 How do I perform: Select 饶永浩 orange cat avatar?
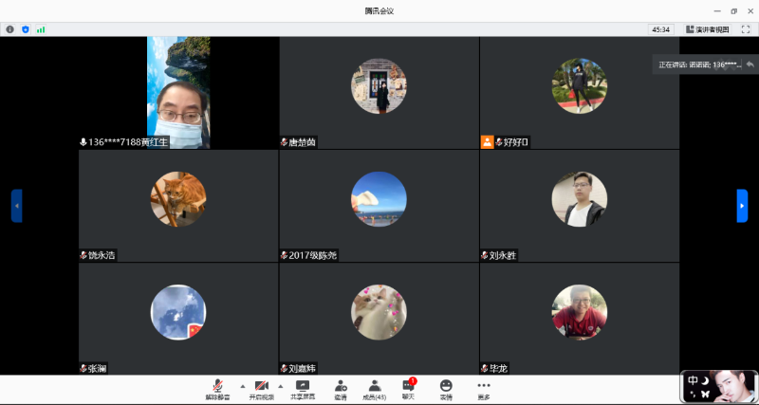click(178, 199)
